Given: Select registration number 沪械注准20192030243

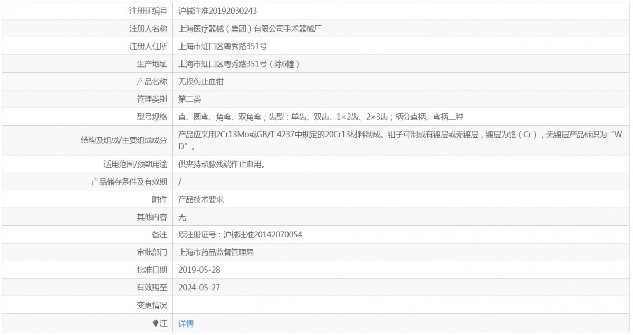Looking at the screenshot, I should coord(218,11).
